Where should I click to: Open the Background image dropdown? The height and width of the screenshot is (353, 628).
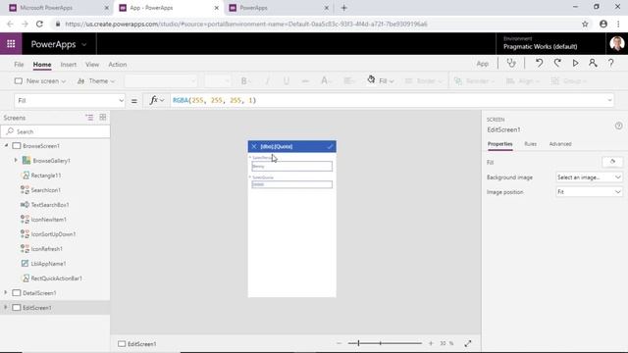[x=589, y=177]
